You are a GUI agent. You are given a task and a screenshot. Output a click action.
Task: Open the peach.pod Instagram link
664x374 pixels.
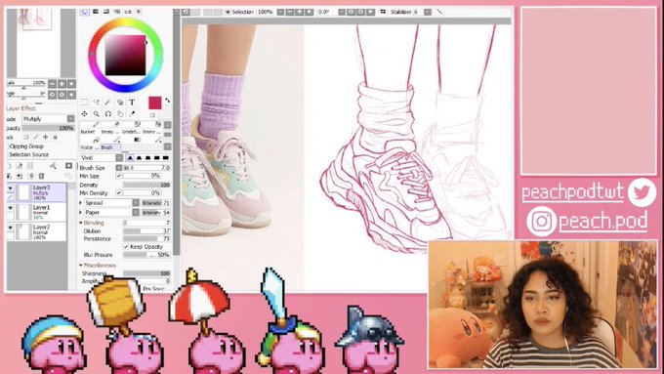[x=602, y=221]
